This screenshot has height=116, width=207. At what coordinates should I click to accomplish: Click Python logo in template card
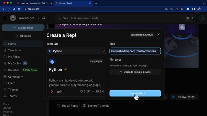coord(52,62)
